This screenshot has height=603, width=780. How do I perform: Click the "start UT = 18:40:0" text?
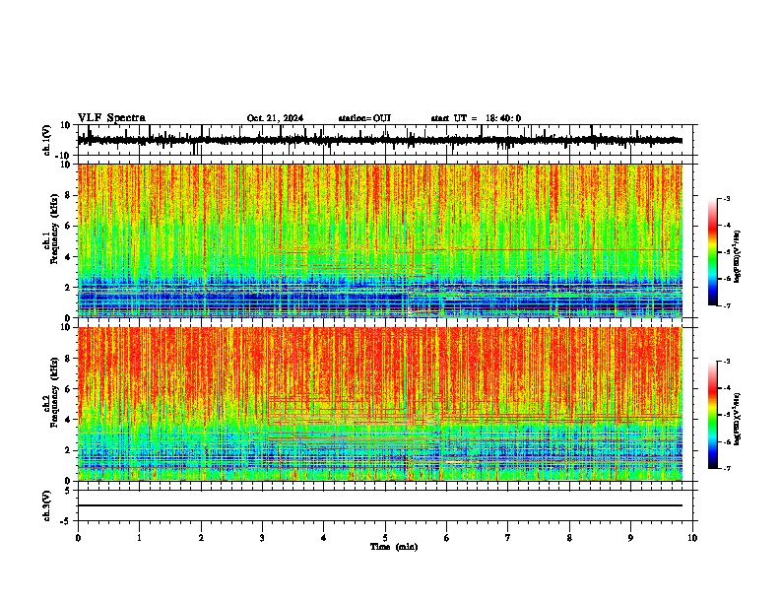coord(476,118)
